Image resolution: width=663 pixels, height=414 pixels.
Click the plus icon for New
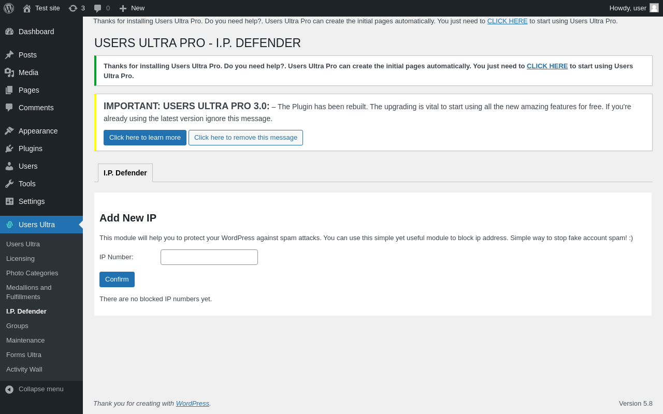pos(123,8)
